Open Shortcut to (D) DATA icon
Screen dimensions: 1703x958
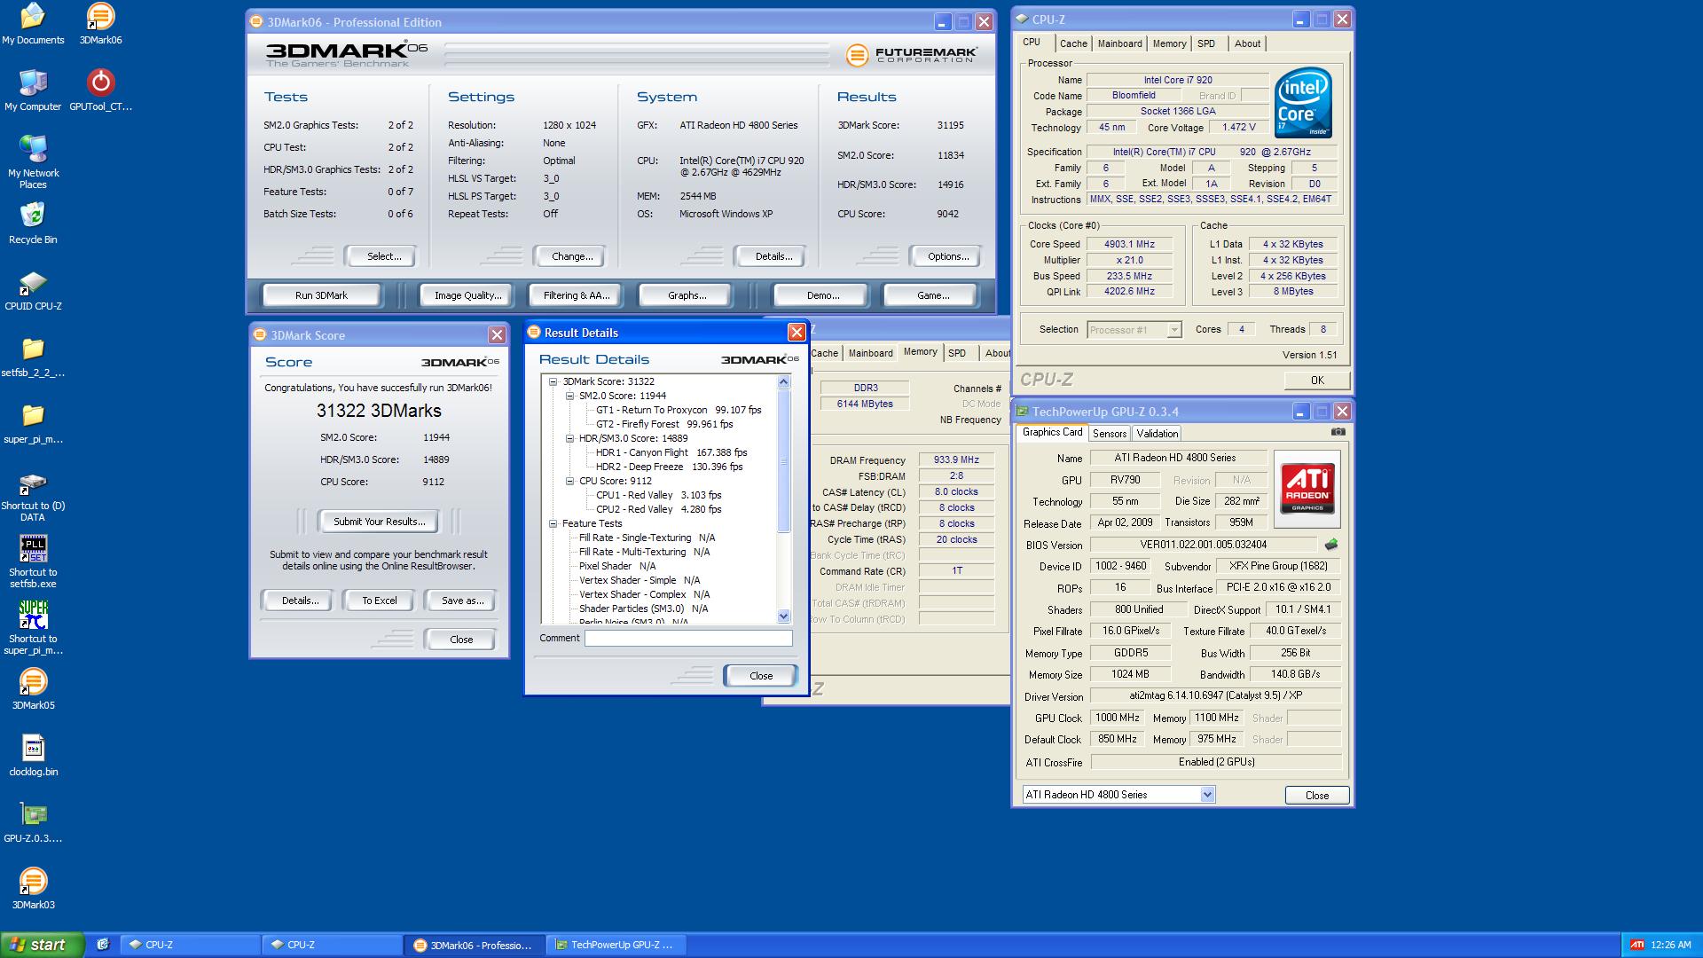point(33,497)
